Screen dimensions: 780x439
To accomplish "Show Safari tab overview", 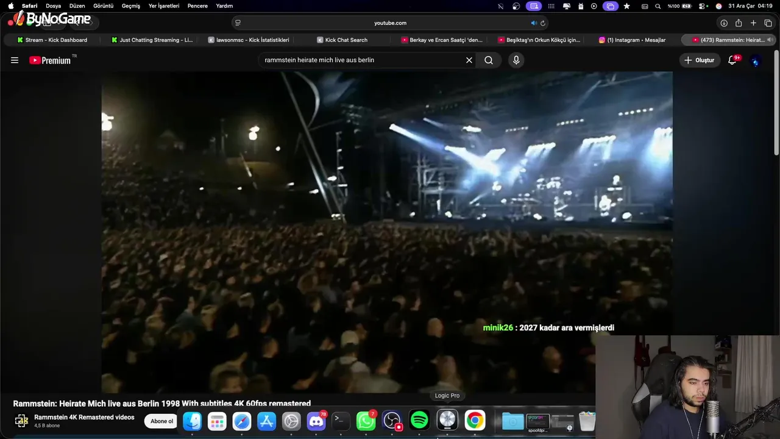I will [x=768, y=23].
